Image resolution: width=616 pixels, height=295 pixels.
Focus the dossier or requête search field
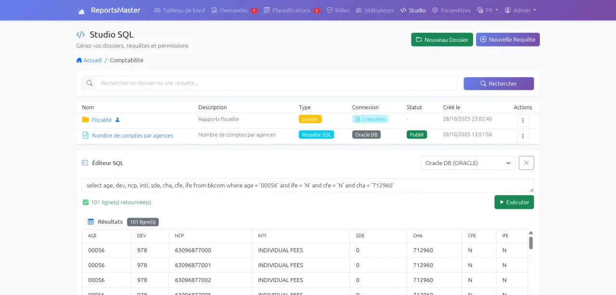pyautogui.click(x=277, y=83)
